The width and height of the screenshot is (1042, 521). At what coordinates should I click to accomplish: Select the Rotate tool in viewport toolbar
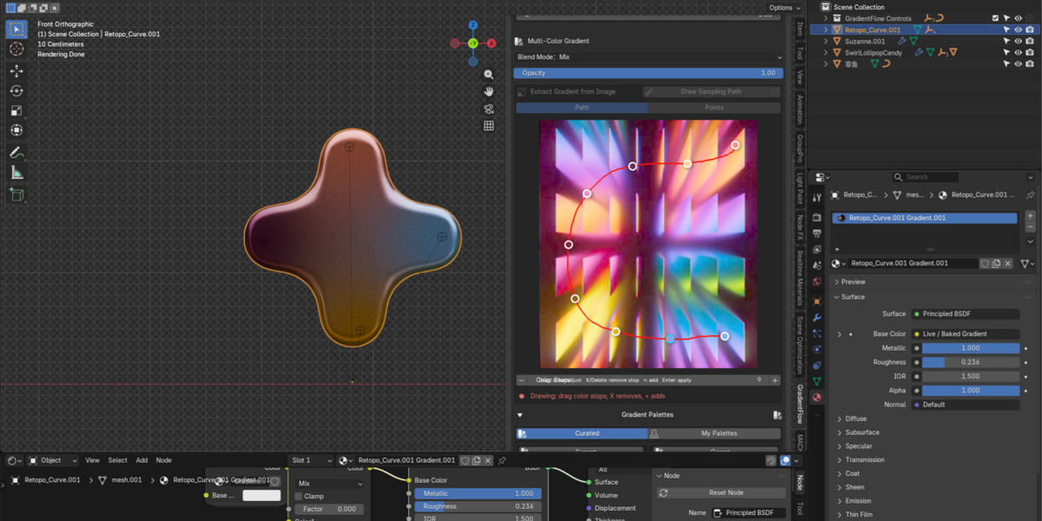pos(16,91)
